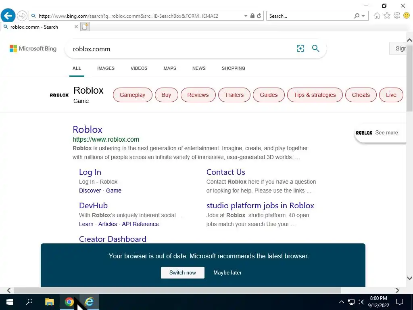The width and height of the screenshot is (413, 310).
Task: Click the Trailers pill button
Action: pyautogui.click(x=234, y=95)
